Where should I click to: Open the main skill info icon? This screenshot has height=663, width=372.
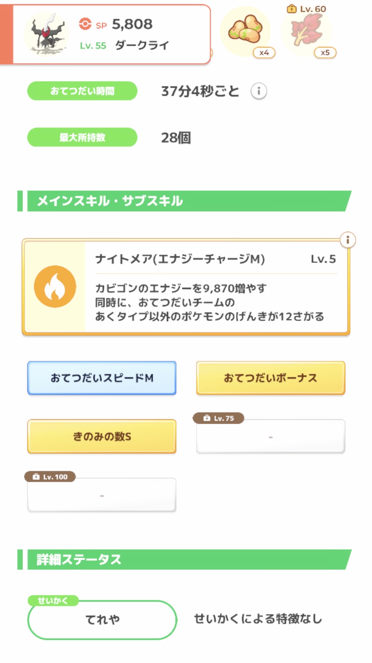point(348,240)
